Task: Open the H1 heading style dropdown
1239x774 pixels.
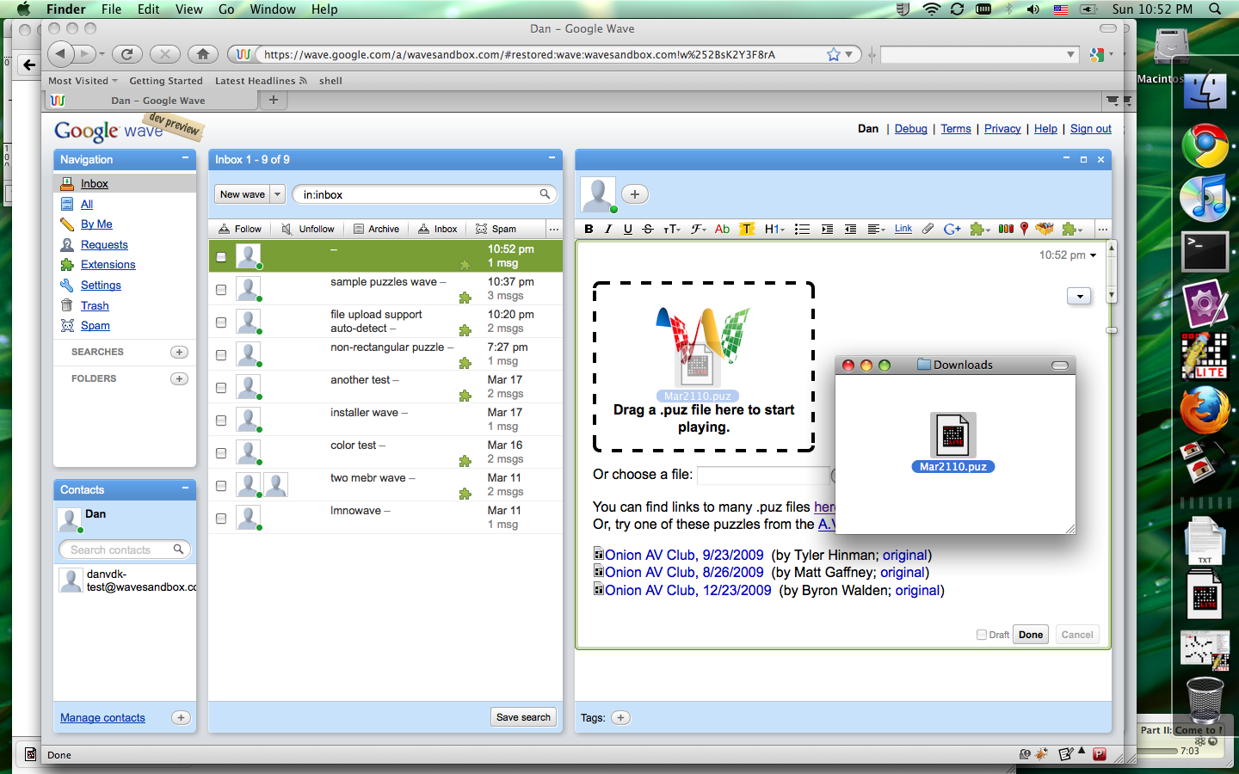Action: pyautogui.click(x=774, y=229)
